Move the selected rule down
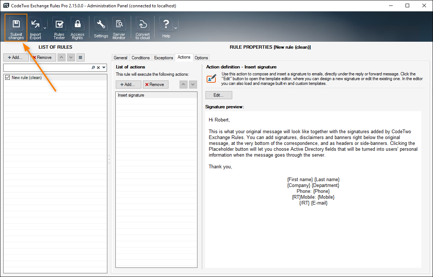433x277 pixels. (71, 57)
